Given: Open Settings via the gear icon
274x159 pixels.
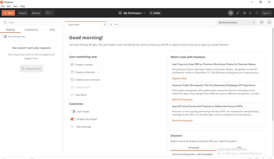Looking at the screenshot, I should (x=244, y=13).
